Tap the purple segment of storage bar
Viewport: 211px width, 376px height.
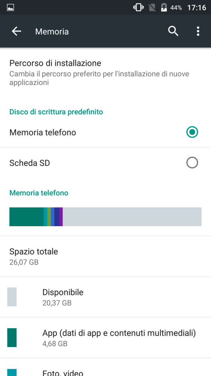click(x=61, y=217)
